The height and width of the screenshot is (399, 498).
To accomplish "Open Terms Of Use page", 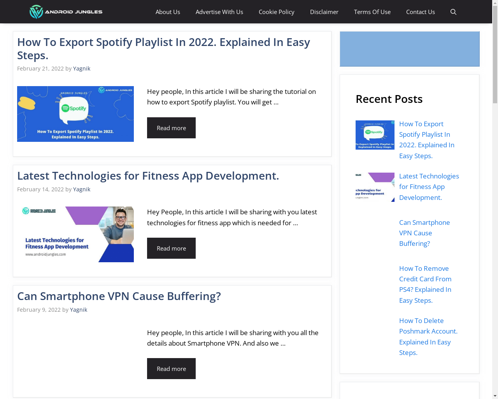I will tap(372, 12).
